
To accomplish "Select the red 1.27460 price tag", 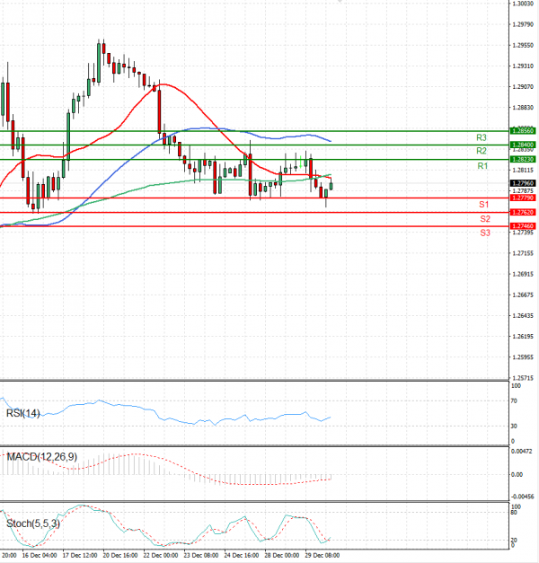I will pyautogui.click(x=522, y=226).
